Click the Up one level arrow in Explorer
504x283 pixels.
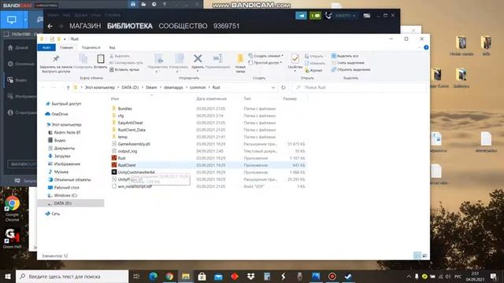pyautogui.click(x=68, y=87)
